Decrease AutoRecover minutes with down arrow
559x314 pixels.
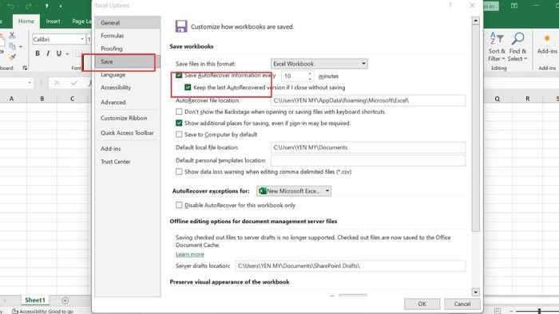pyautogui.click(x=310, y=79)
